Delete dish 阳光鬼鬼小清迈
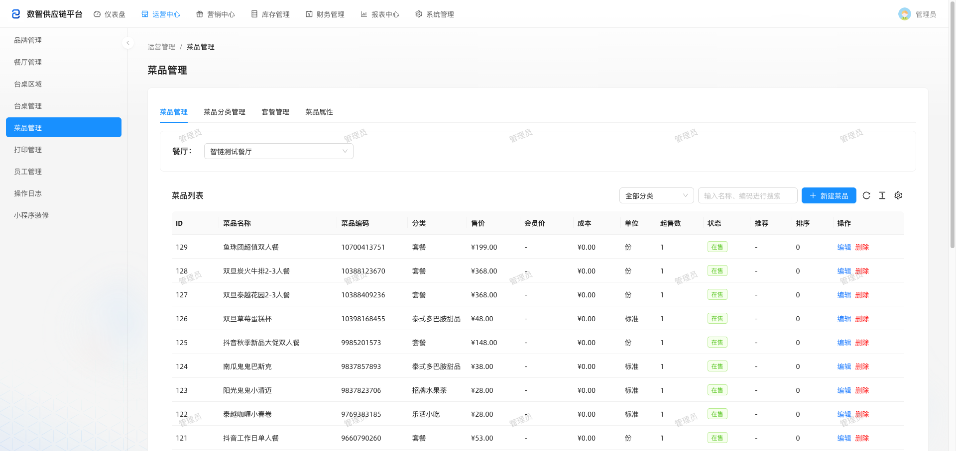This screenshot has width=956, height=451. pyautogui.click(x=862, y=390)
